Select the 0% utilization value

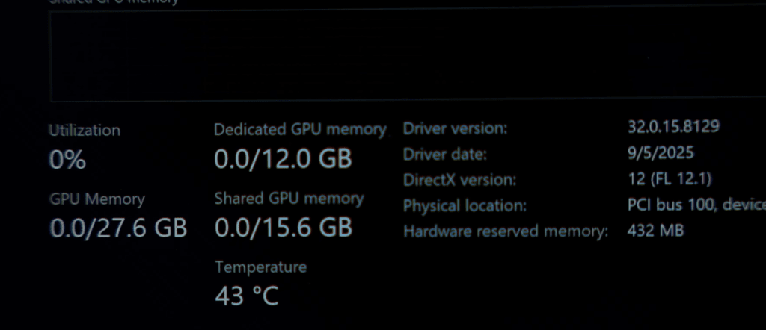67,159
